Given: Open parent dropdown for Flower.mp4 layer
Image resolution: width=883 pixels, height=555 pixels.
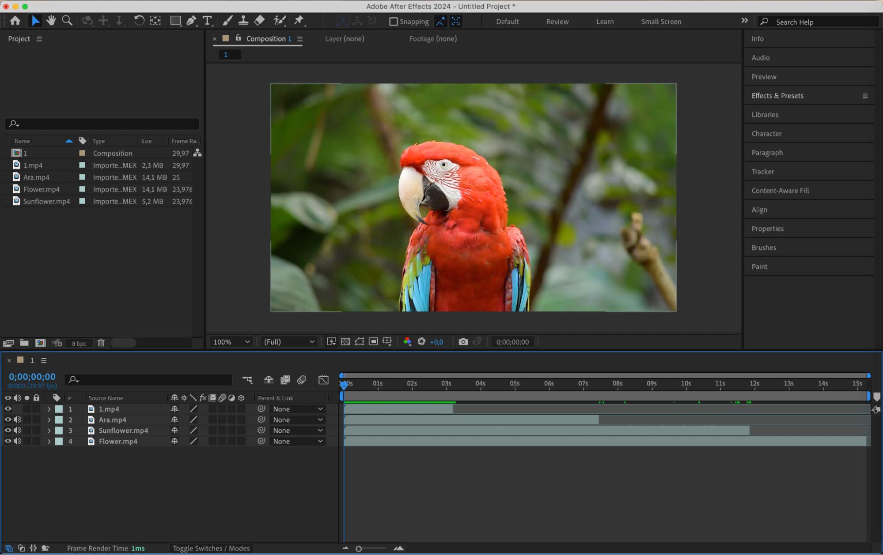Looking at the screenshot, I should coord(297,441).
